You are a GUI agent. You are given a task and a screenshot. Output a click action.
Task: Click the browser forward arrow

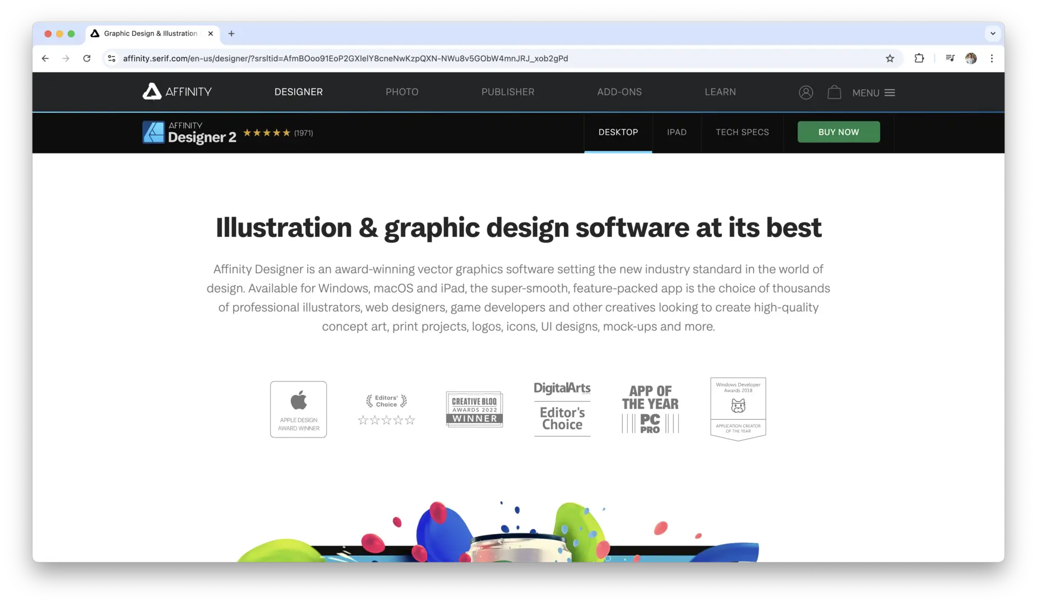coord(66,58)
